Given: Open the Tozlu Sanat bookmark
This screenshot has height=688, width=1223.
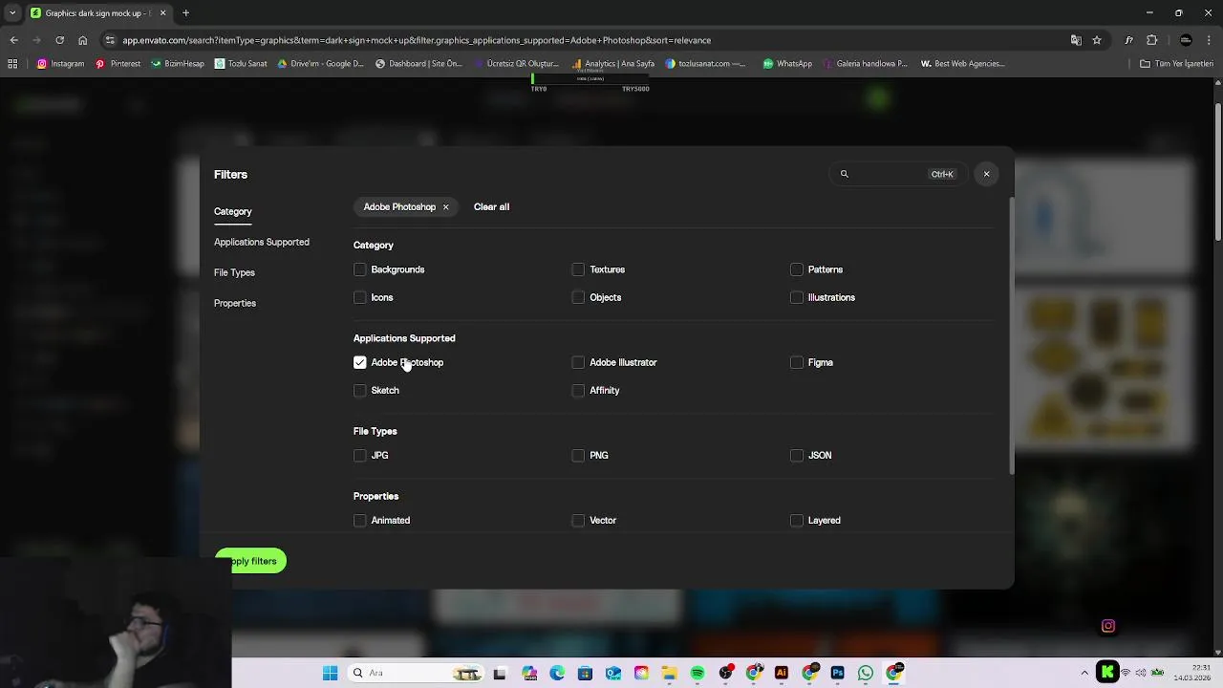Looking at the screenshot, I should pyautogui.click(x=241, y=64).
